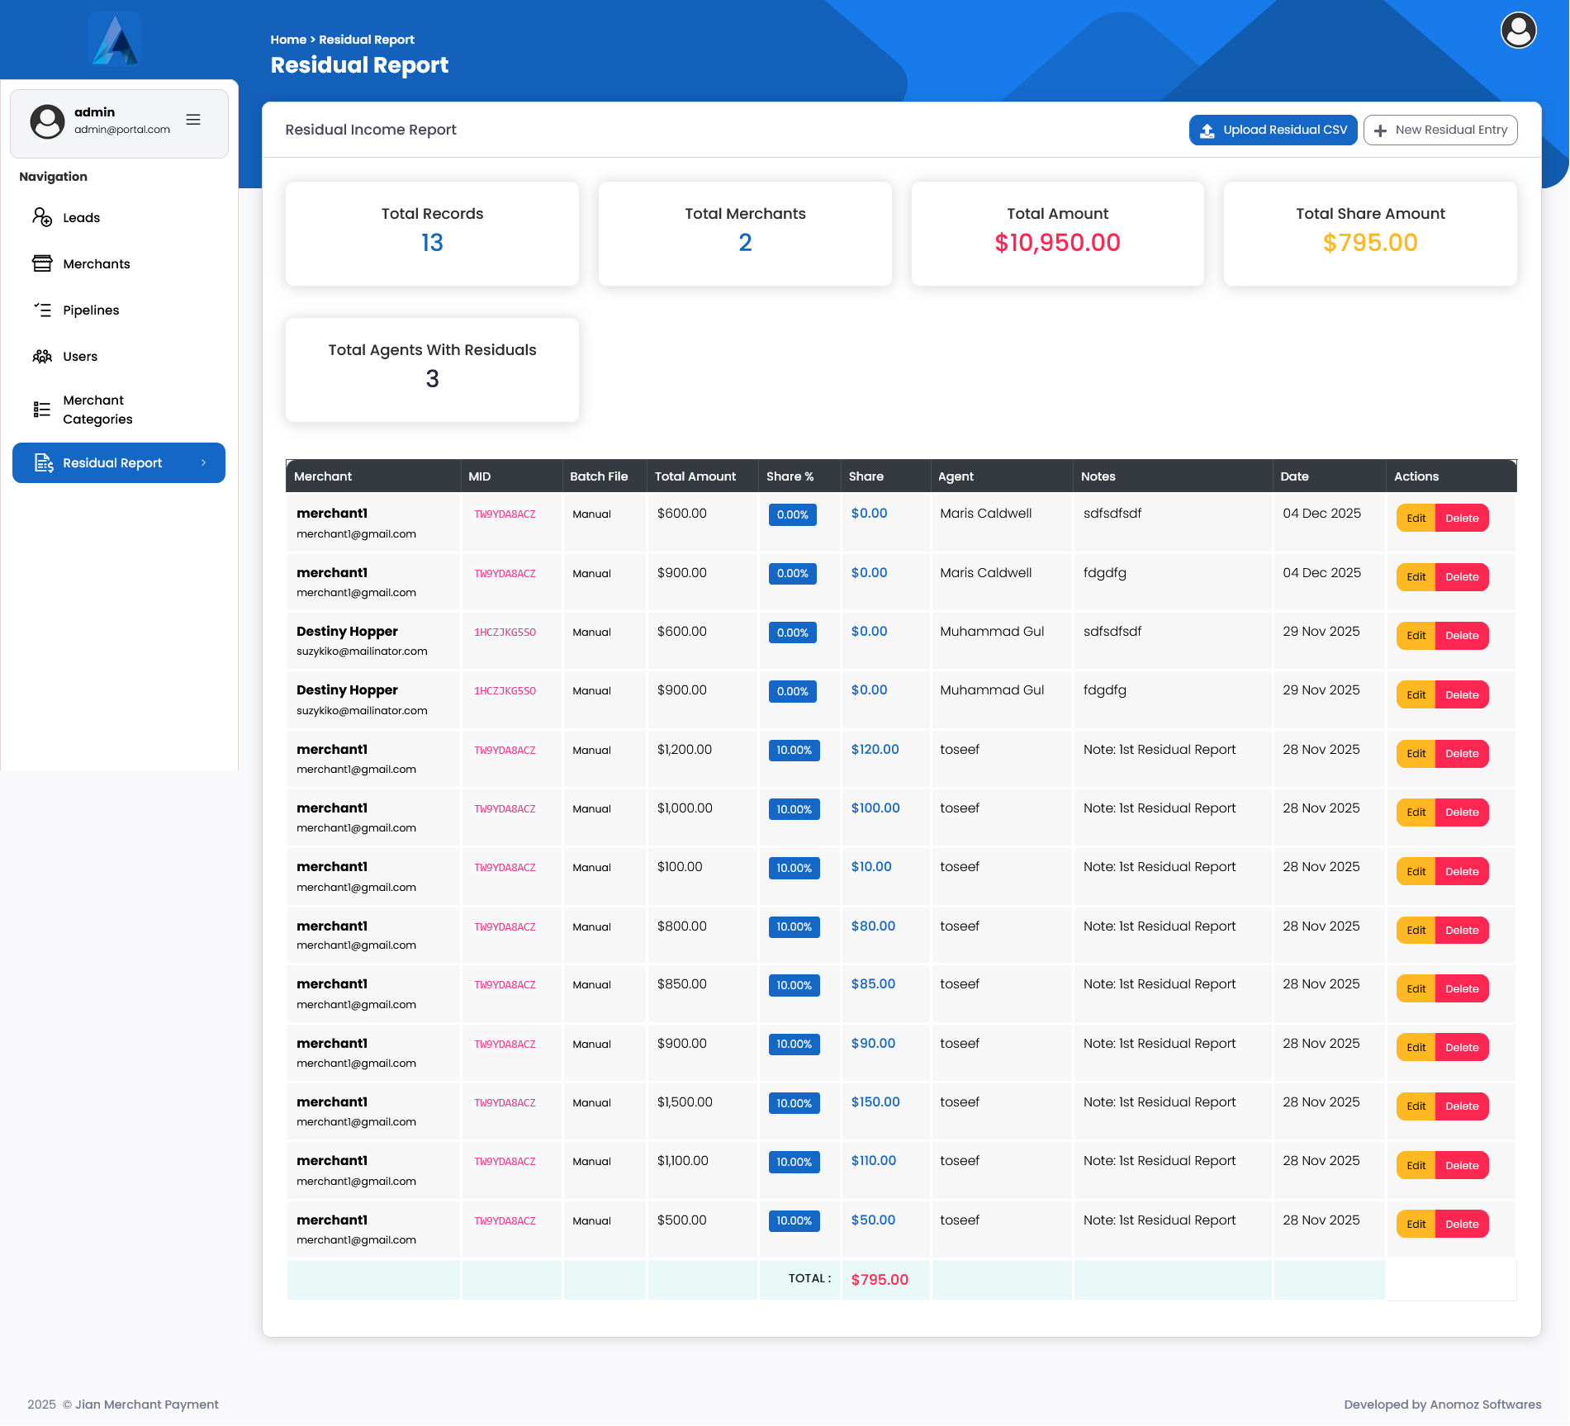Open the Merchants navigation item
The width and height of the screenshot is (1570, 1426).
pos(96,263)
